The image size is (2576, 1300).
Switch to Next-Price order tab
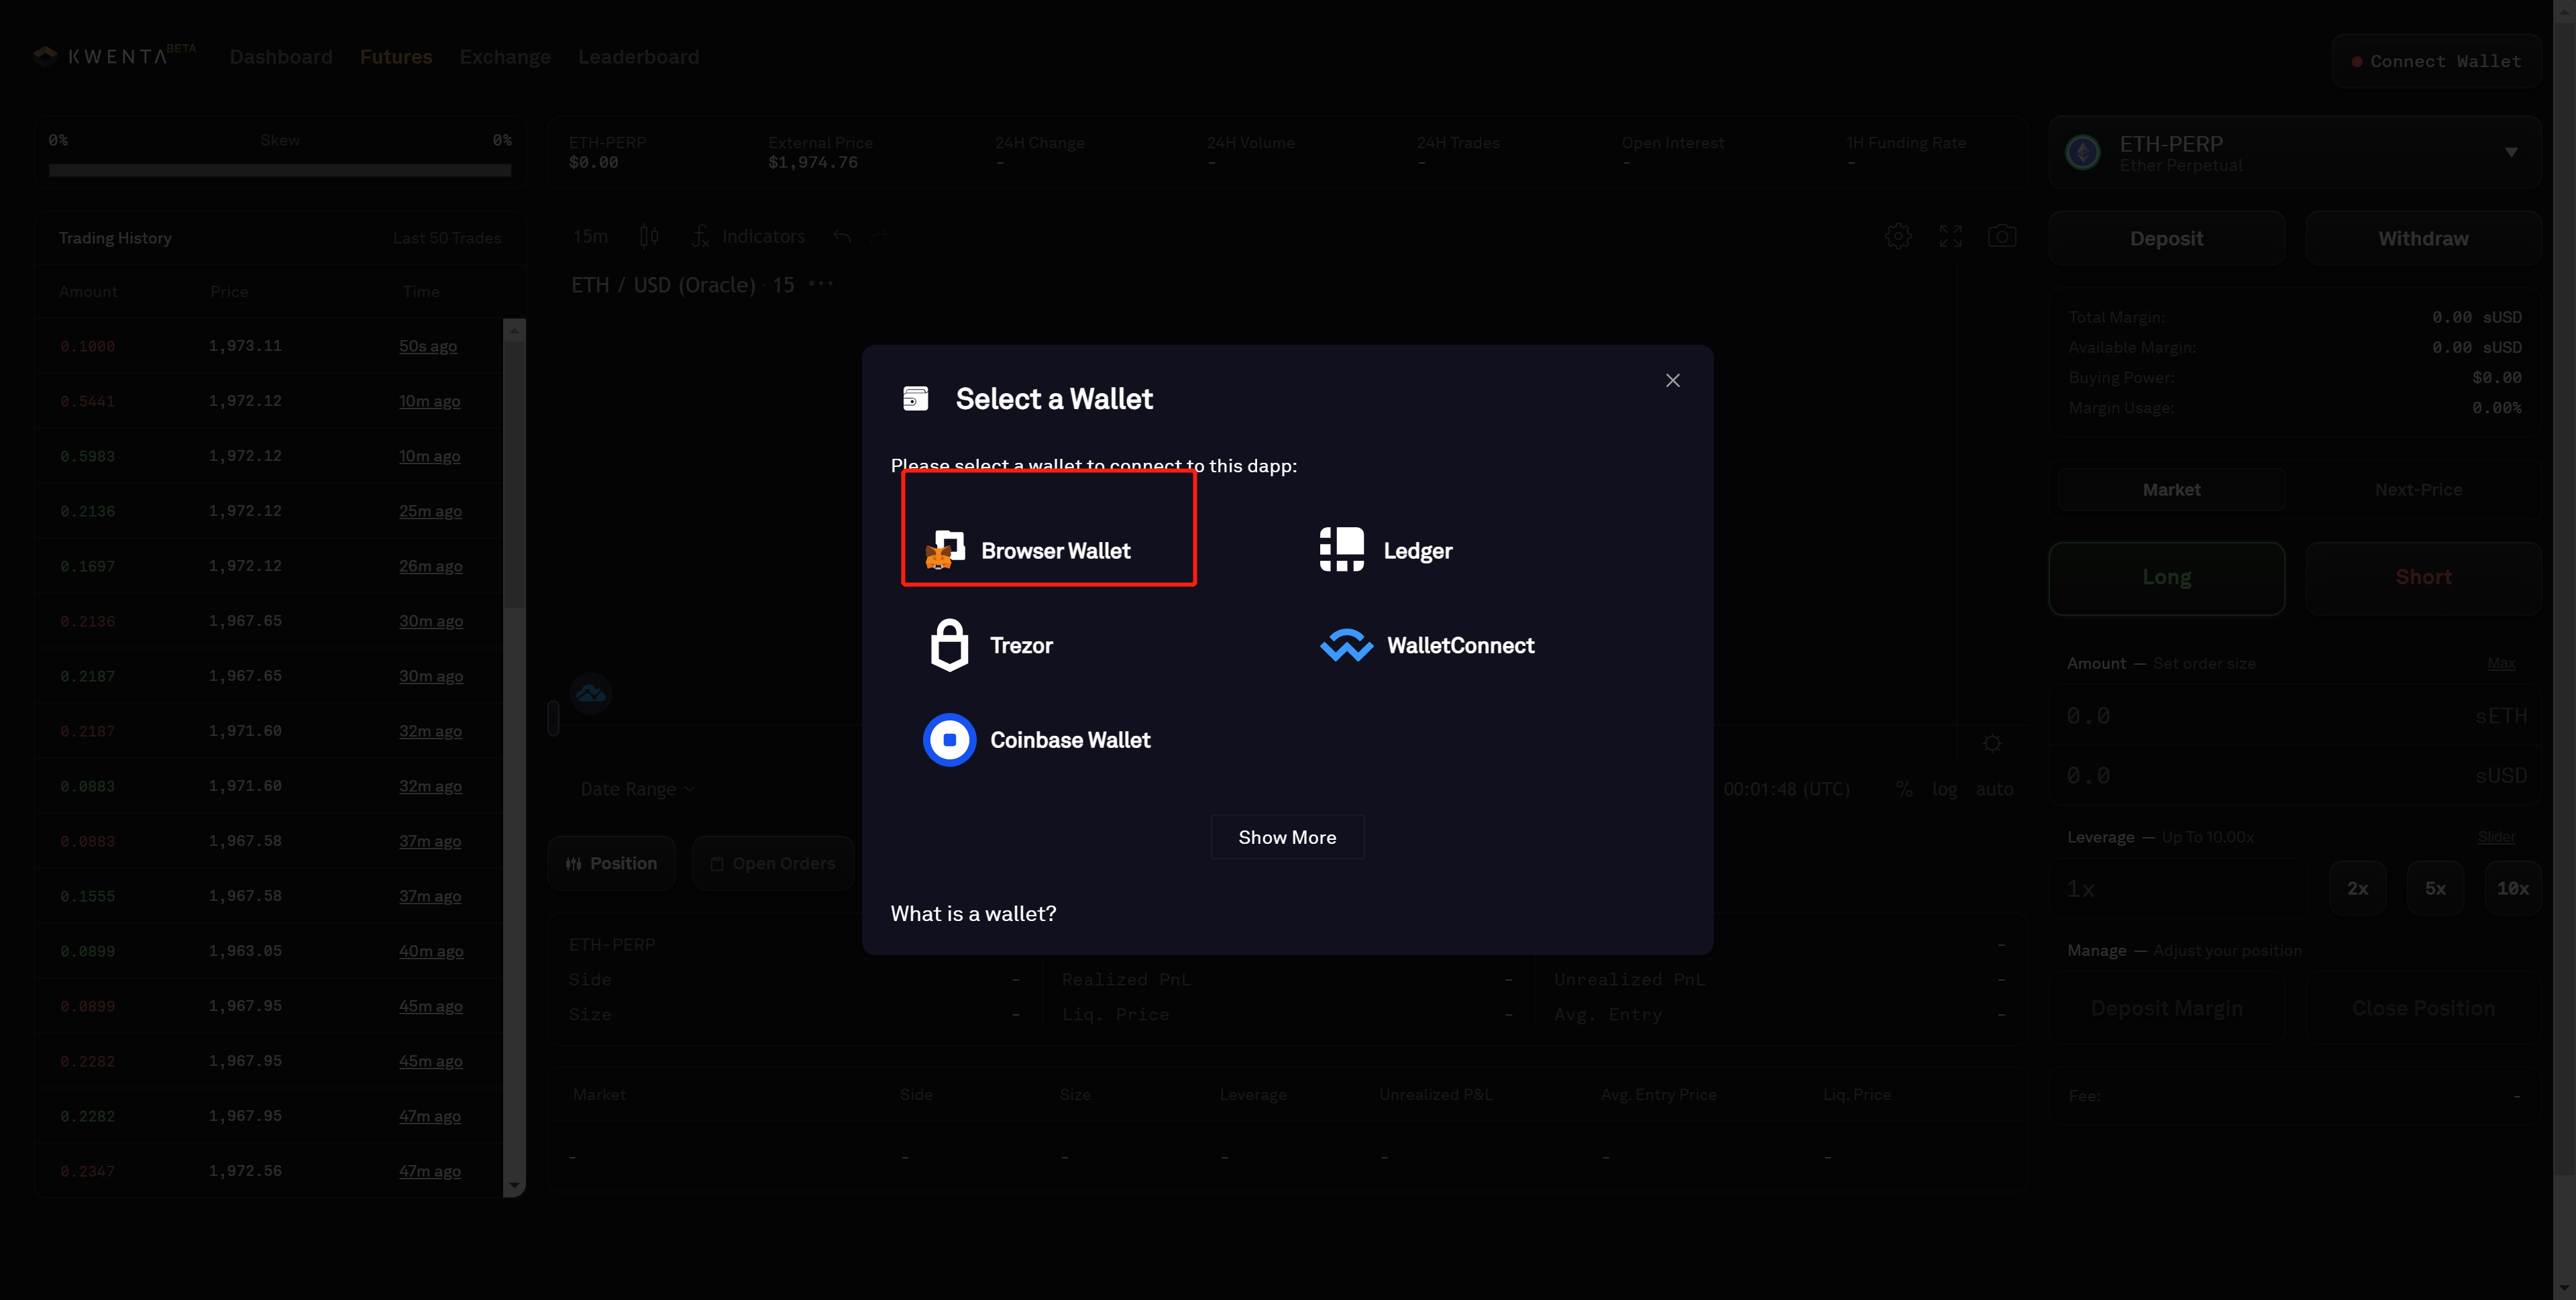click(x=2418, y=489)
